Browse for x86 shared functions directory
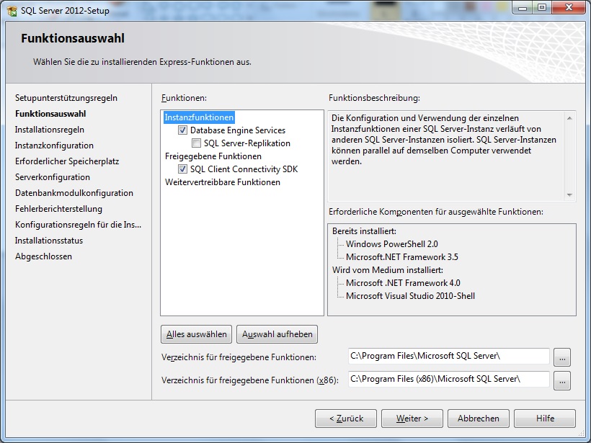The width and height of the screenshot is (591, 443). click(x=562, y=380)
